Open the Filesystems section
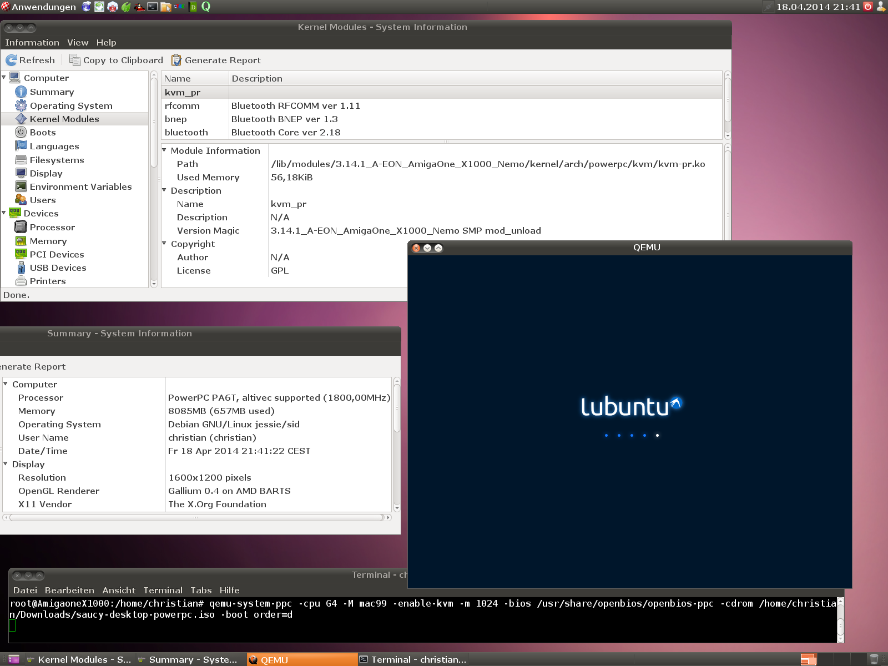This screenshot has height=666, width=888. coord(57,160)
